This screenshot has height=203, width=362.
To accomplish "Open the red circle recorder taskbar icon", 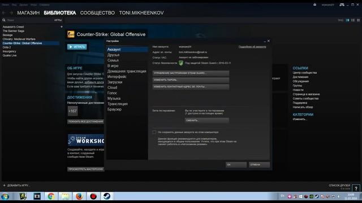I will [x=93, y=196].
